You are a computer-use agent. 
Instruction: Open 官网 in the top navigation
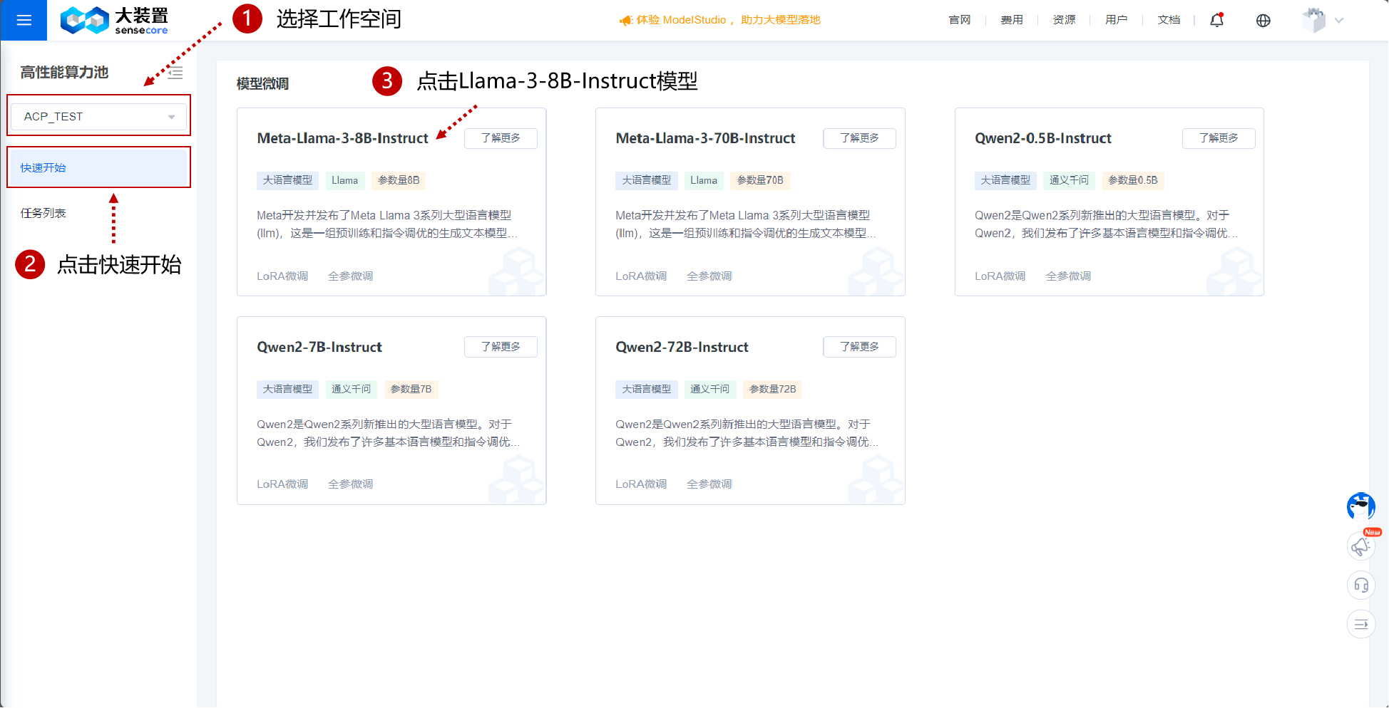click(960, 20)
